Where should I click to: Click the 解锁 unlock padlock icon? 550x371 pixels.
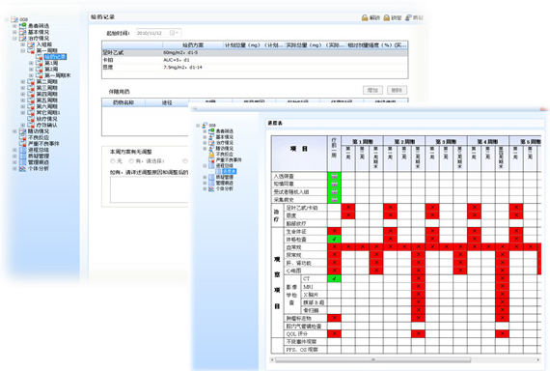(x=365, y=17)
